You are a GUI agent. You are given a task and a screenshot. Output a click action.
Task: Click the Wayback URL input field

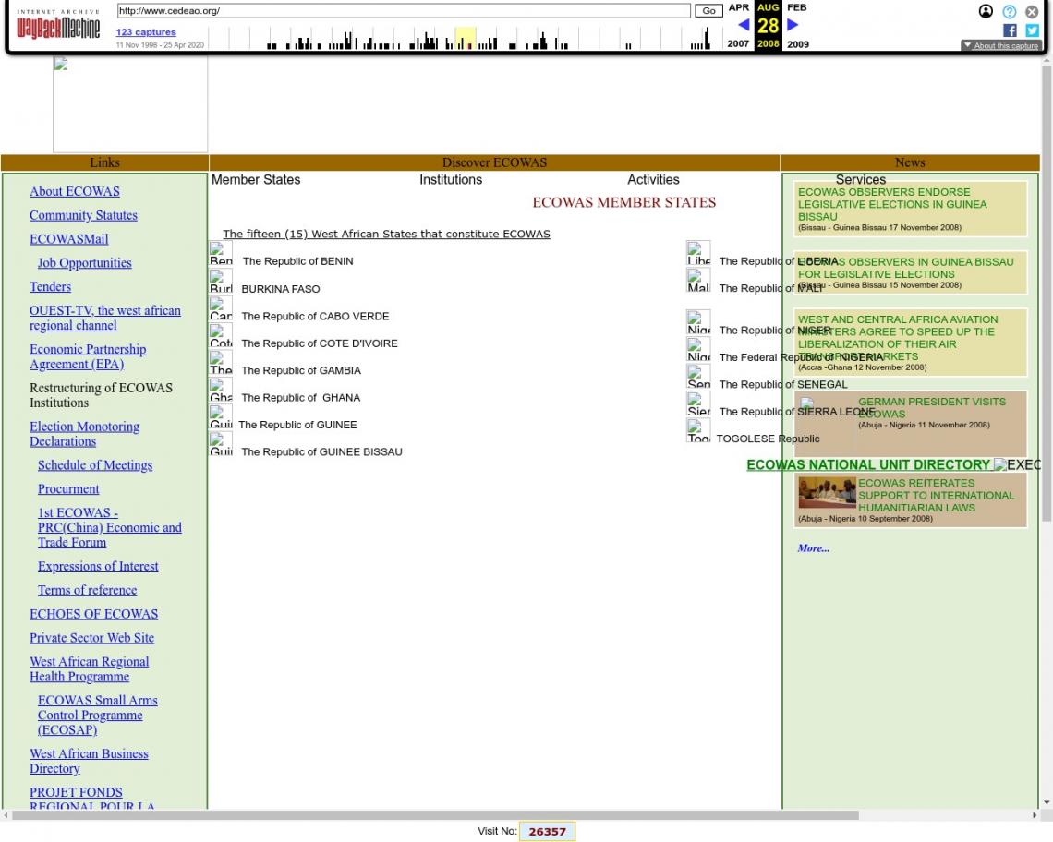(404, 11)
